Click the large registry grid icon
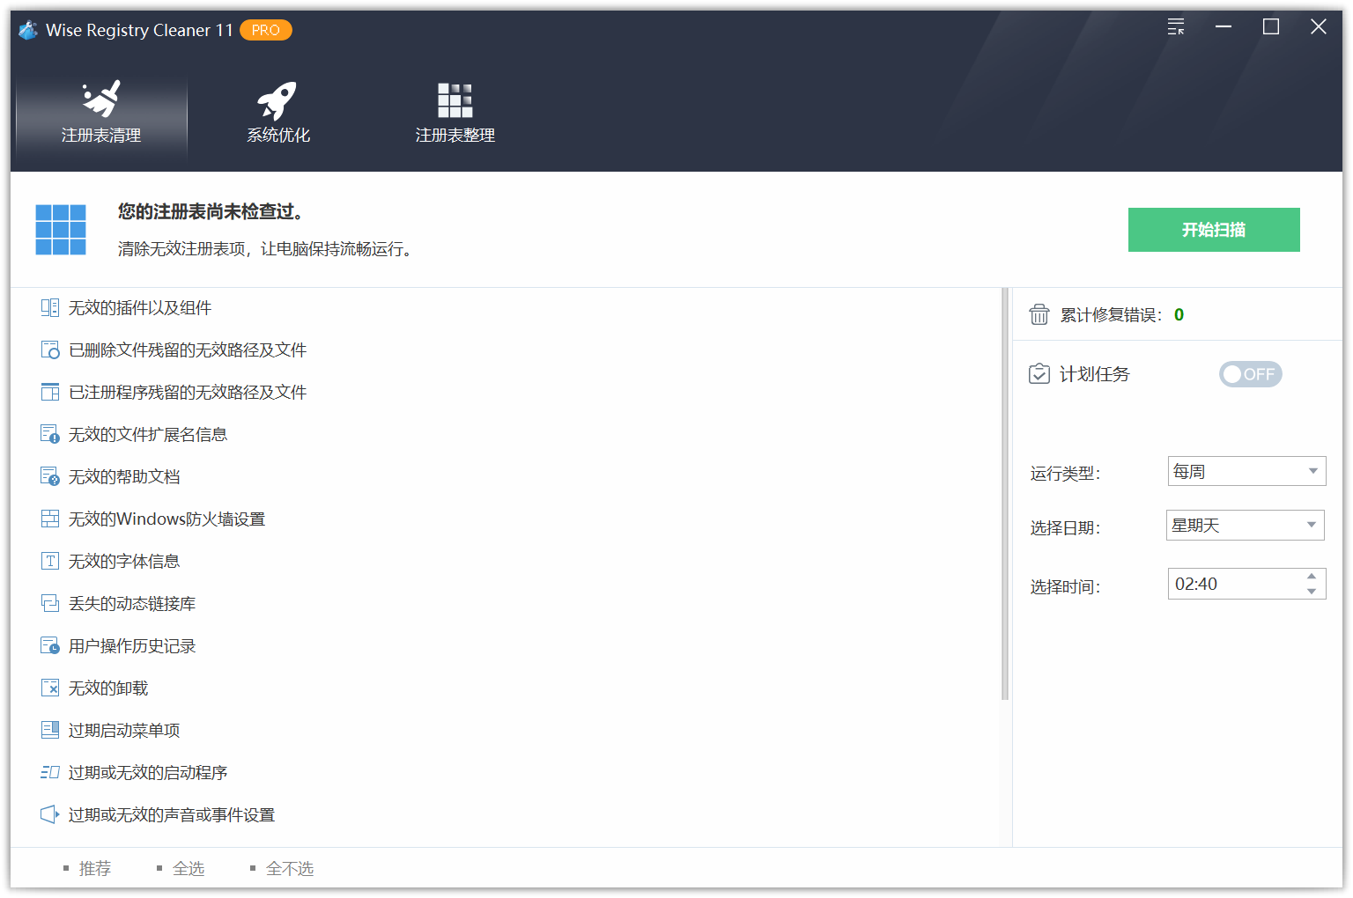The height and width of the screenshot is (898, 1353). pyautogui.click(x=61, y=230)
